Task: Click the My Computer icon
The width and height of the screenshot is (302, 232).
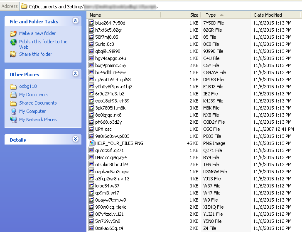Action: coord(13,112)
